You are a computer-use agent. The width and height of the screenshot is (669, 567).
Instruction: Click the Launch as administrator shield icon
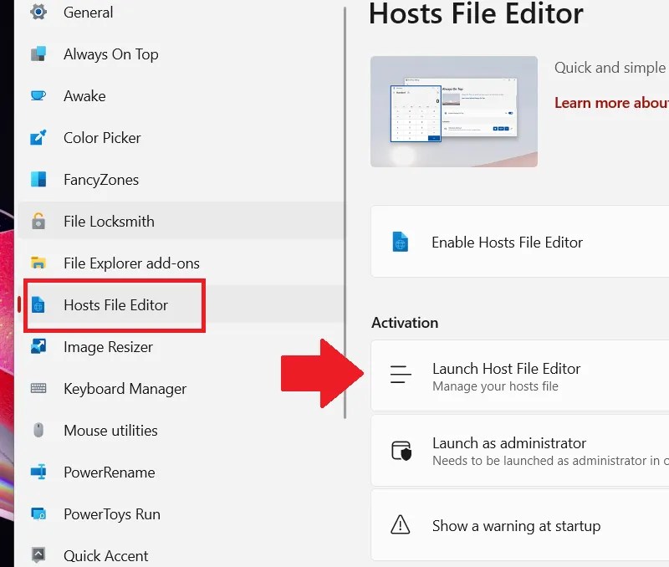click(401, 450)
